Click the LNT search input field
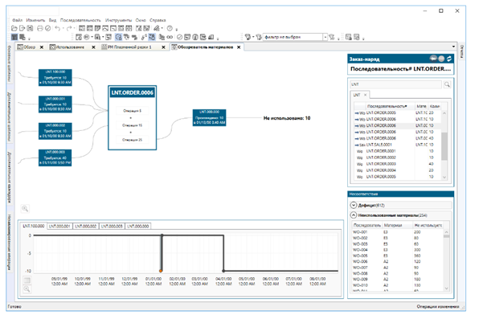 point(396,84)
